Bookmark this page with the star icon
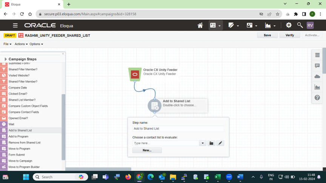The width and height of the screenshot is (326, 183). 277,14
